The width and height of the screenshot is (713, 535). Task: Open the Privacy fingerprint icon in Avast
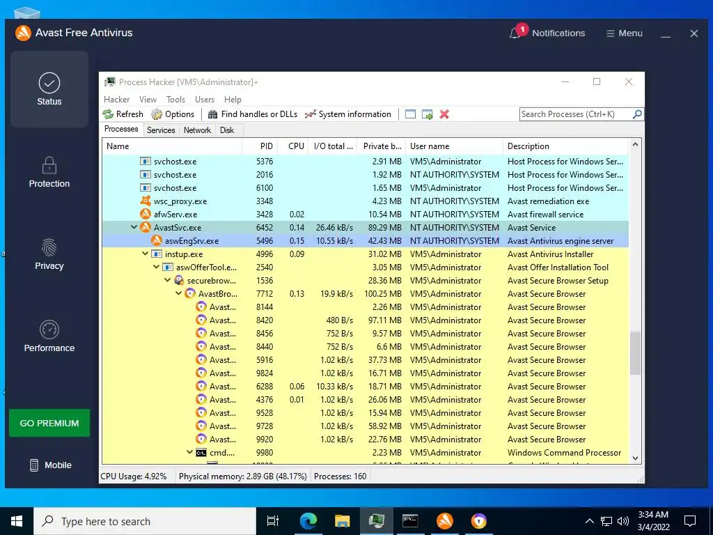point(49,247)
